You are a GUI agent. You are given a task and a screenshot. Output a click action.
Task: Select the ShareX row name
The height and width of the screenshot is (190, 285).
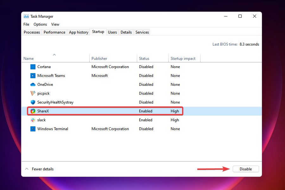pos(43,111)
